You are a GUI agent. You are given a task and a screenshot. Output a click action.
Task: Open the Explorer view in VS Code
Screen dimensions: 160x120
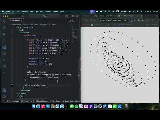click(4, 21)
